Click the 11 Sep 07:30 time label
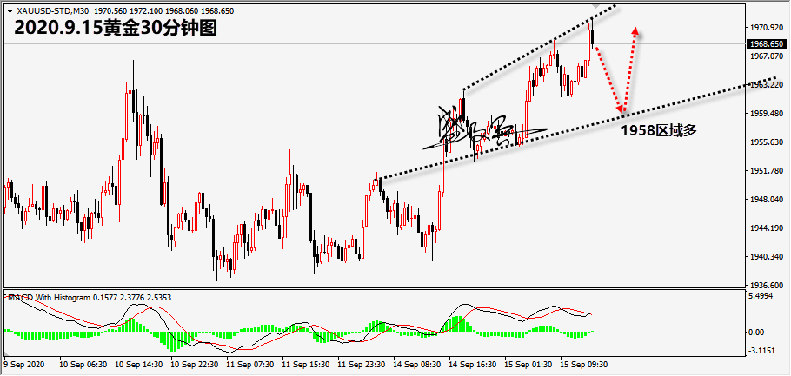The height and width of the screenshot is (376, 791). click(249, 365)
